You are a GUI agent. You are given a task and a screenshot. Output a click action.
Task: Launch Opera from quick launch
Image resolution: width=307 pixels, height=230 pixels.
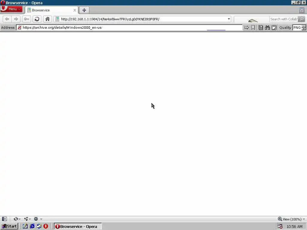tap(46, 226)
